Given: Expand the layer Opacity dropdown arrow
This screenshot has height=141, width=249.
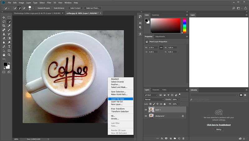Looking at the screenshot, I should point(180,99).
